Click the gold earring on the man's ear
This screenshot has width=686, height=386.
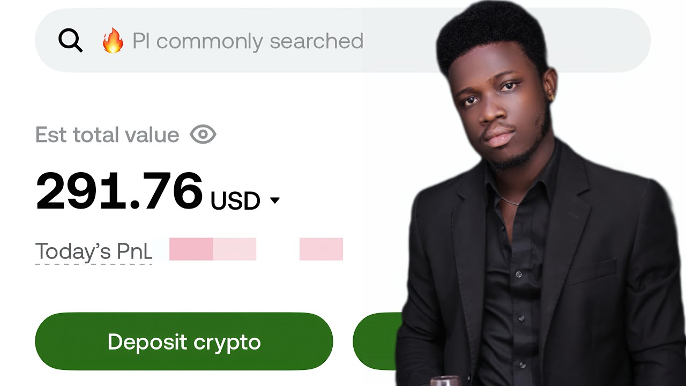coord(550,96)
